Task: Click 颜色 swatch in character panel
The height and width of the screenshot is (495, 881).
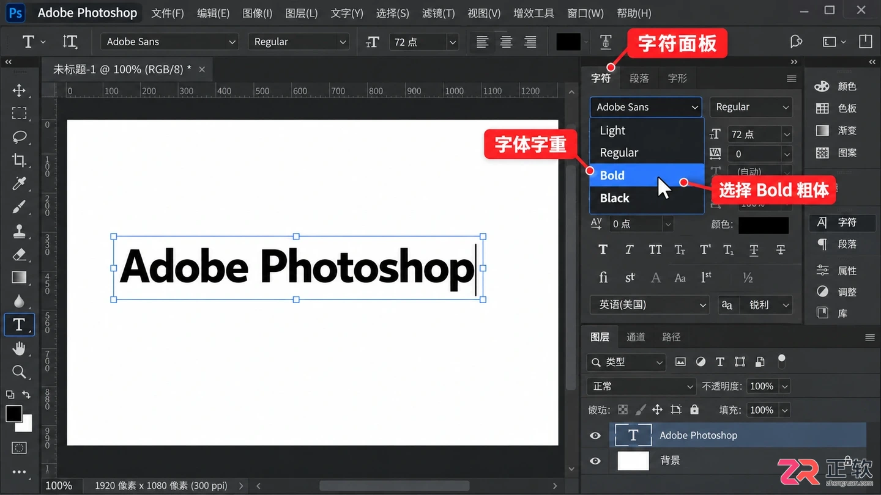Action: pos(764,224)
